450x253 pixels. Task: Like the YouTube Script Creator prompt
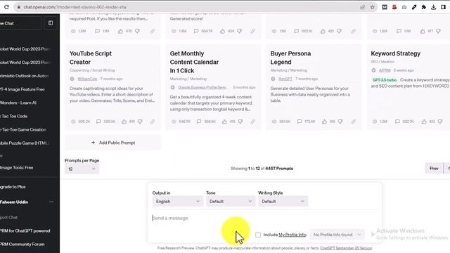click(x=124, y=122)
